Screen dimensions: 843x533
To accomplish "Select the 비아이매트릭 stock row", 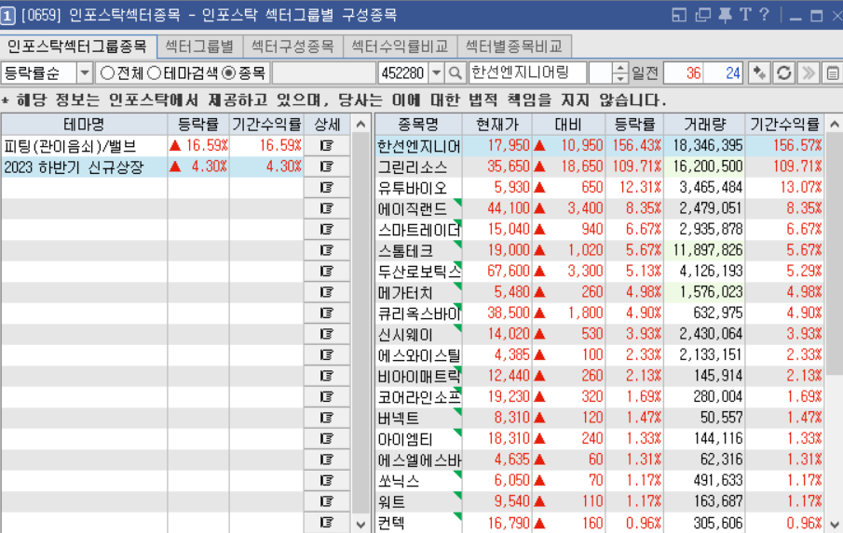I will [600, 376].
